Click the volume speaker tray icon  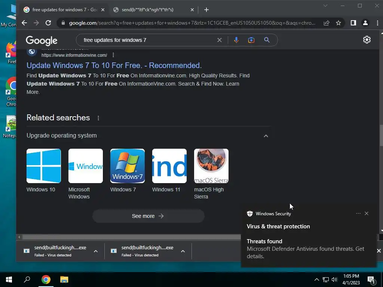pos(334,280)
